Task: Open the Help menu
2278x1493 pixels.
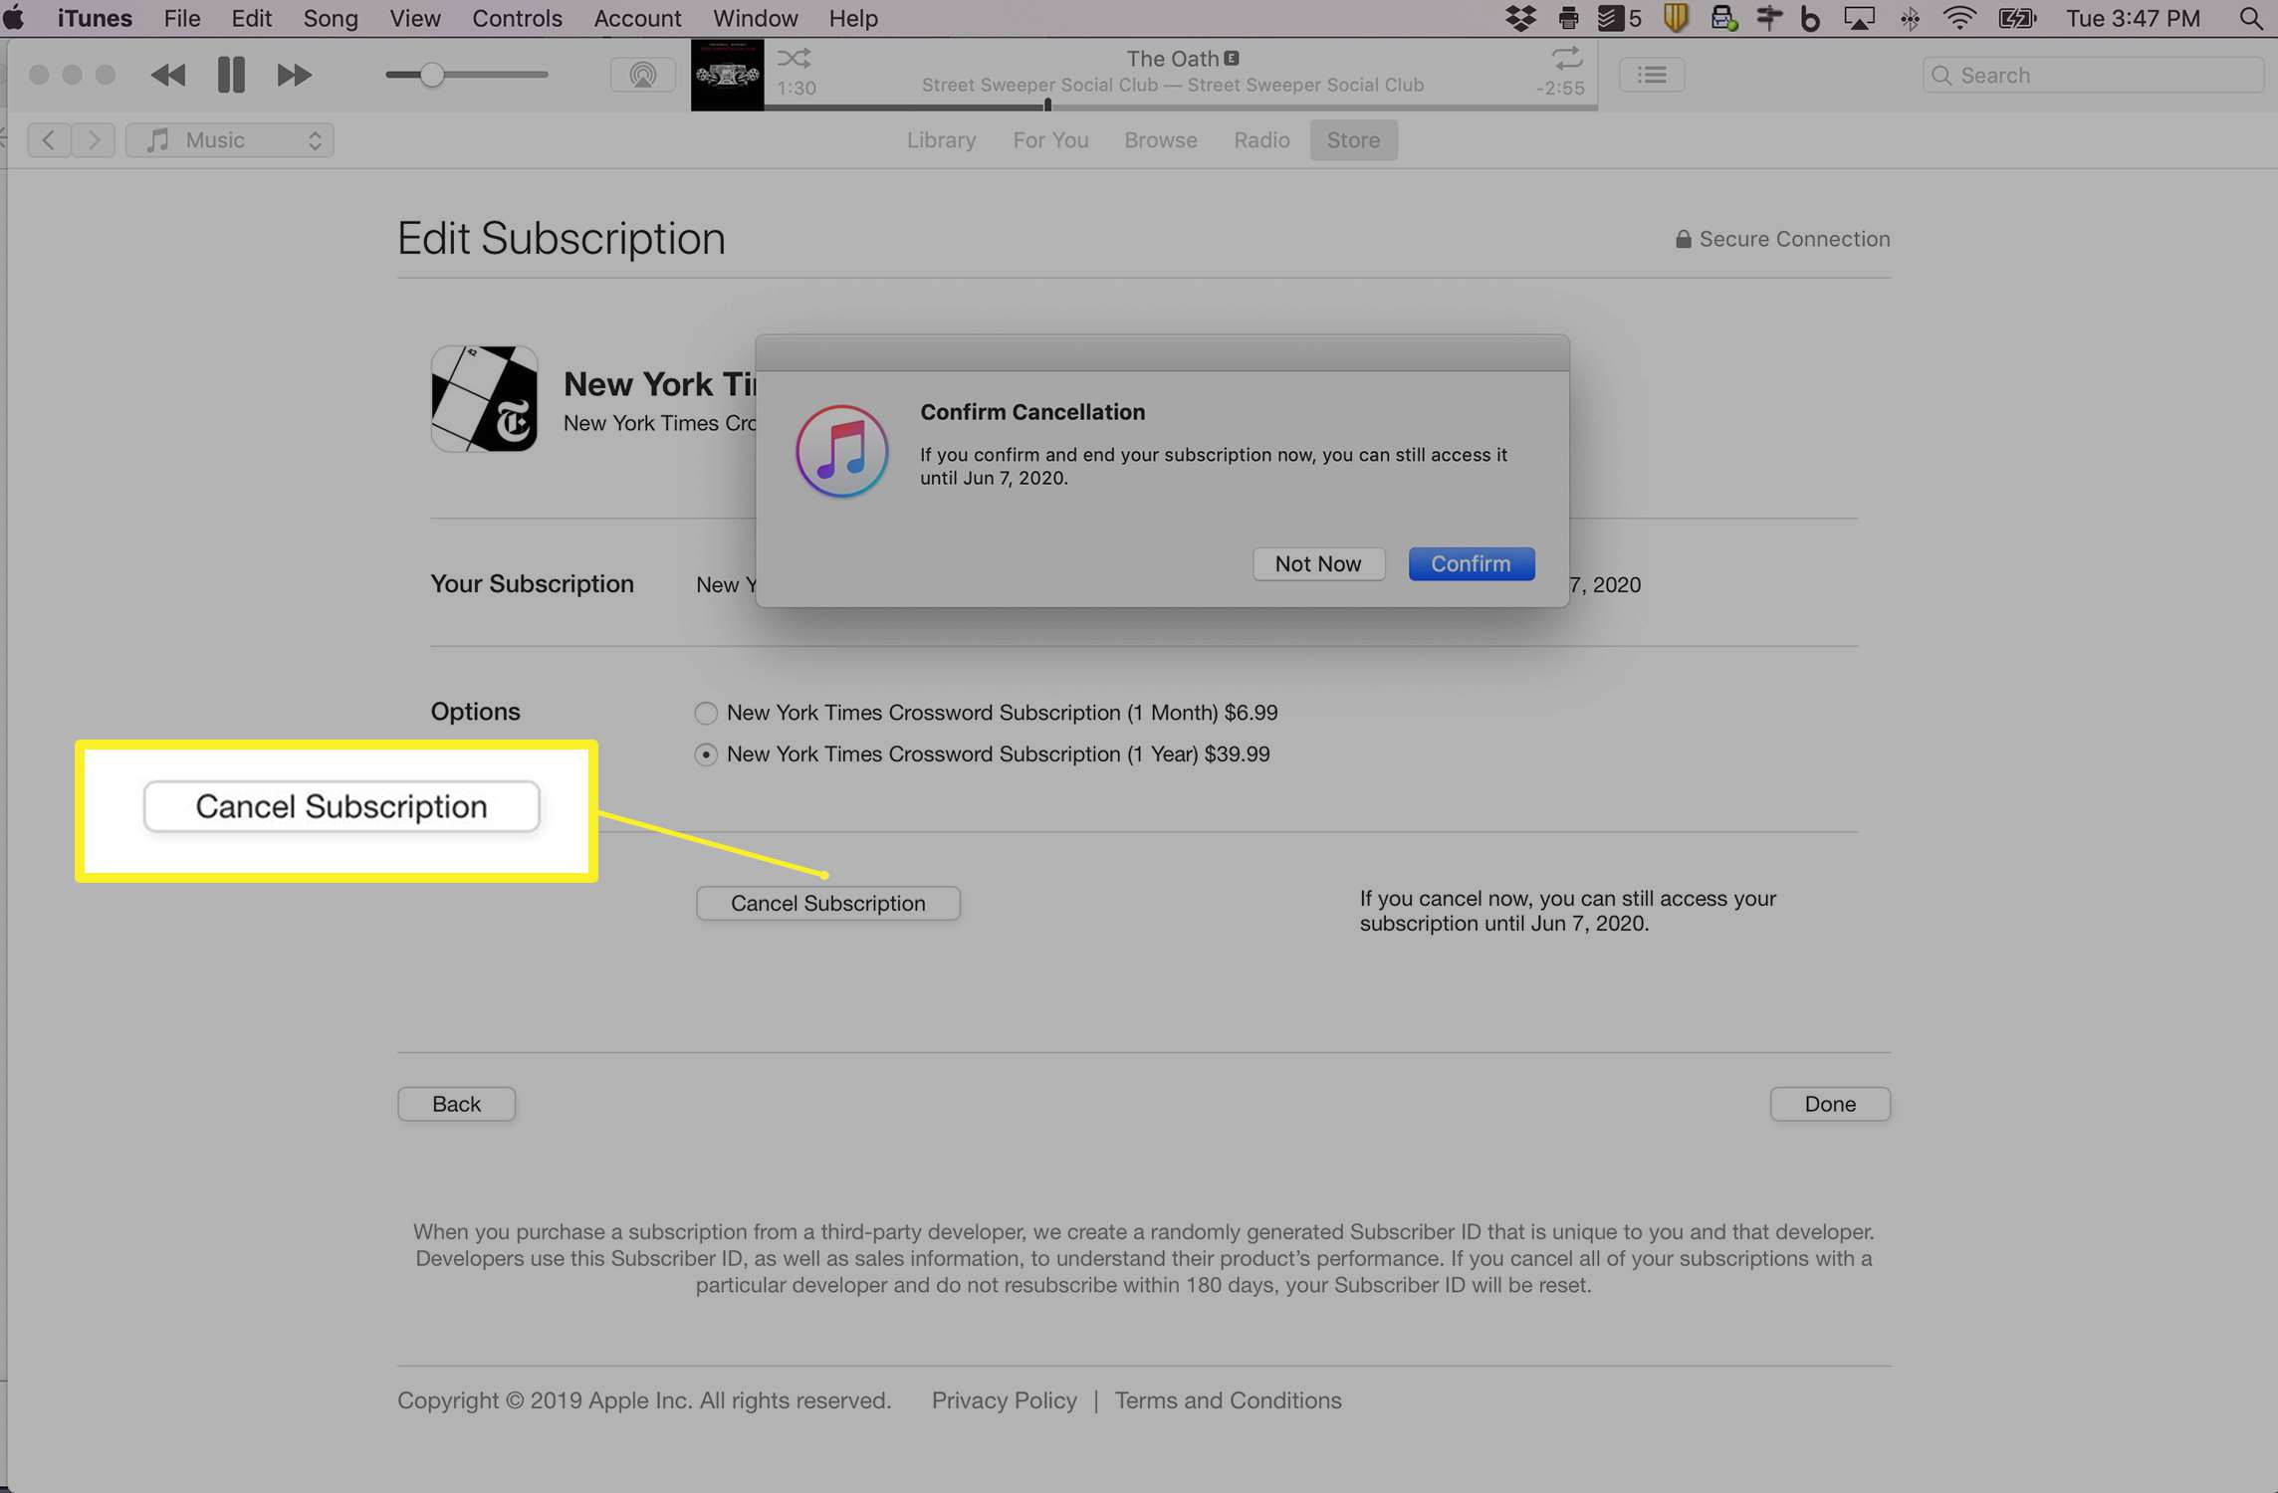Action: click(x=853, y=18)
